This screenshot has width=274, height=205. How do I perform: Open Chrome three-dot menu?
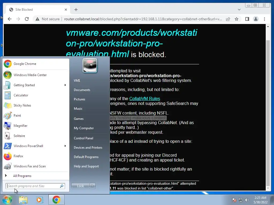(x=264, y=19)
